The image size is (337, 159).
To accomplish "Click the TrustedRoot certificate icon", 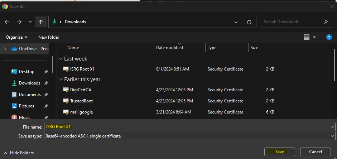I will [66, 101].
